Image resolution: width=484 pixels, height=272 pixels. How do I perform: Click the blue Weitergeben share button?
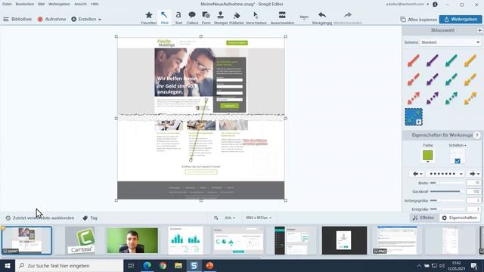461,19
